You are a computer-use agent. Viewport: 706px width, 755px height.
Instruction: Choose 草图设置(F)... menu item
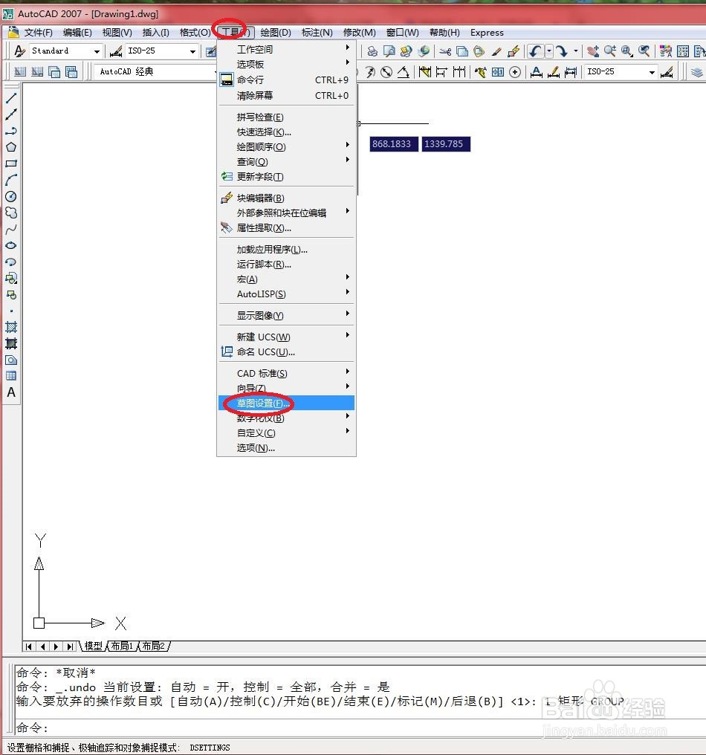[286, 403]
